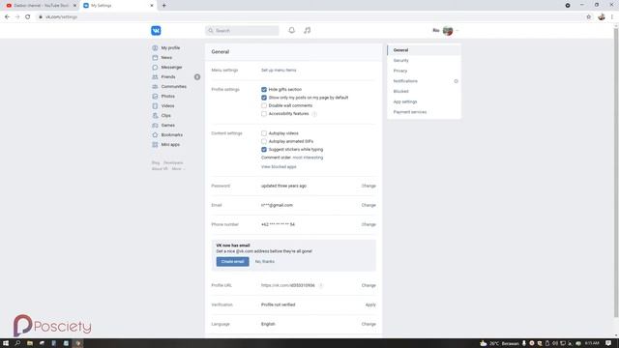
Task: Open Blocked settings tab
Action: (424, 91)
